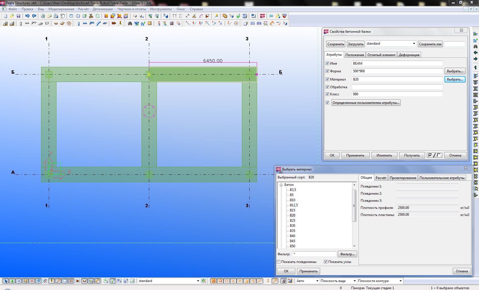Click the Redo arrow icon

(34, 16)
